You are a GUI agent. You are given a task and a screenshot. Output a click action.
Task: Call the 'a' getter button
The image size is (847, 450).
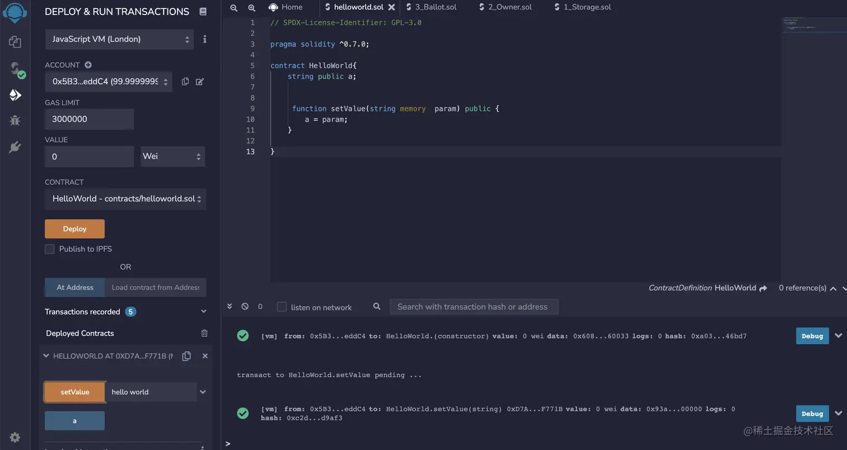75,421
